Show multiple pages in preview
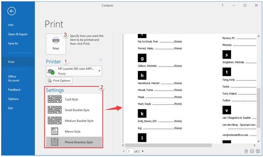Viewport: 263px width, 157px height. [x=258, y=151]
